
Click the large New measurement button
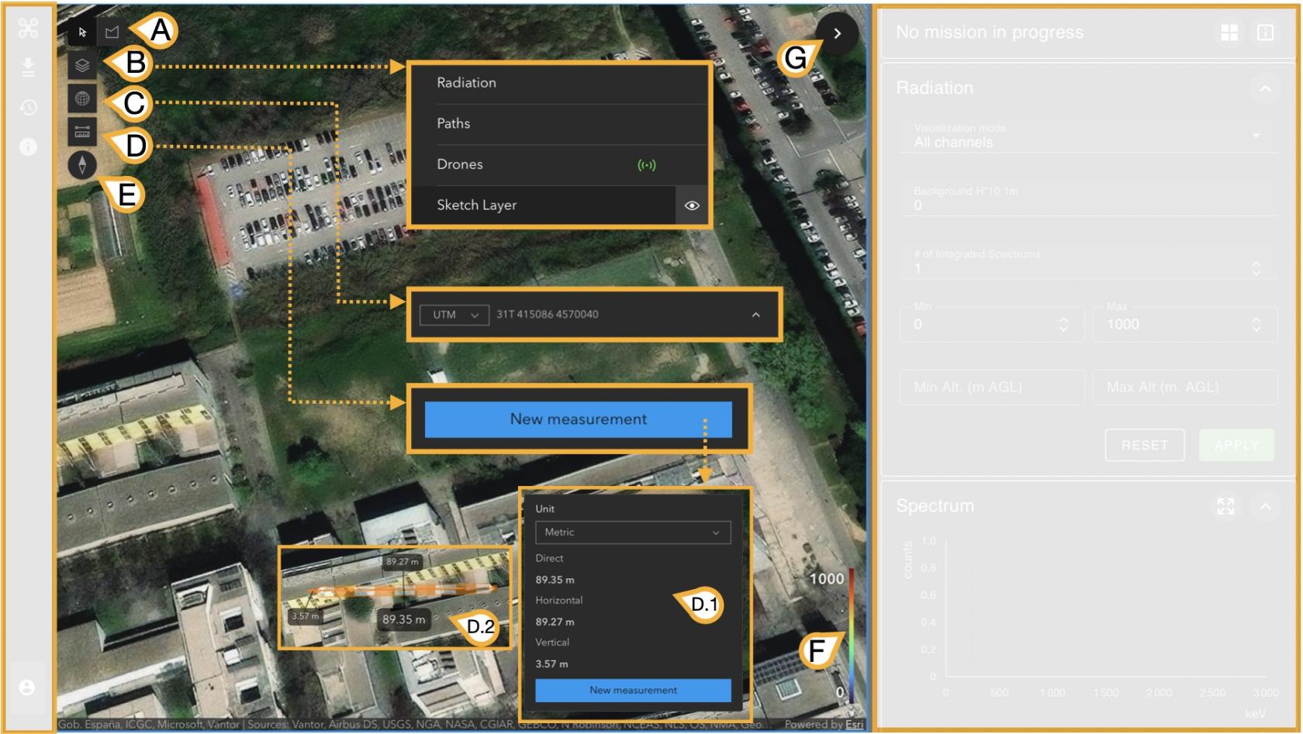coord(578,419)
